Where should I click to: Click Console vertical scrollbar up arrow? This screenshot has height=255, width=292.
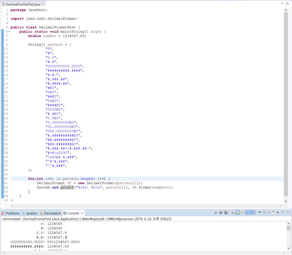(x=289, y=224)
